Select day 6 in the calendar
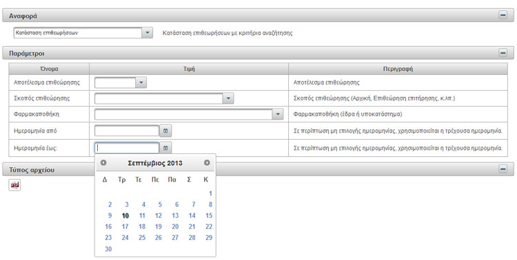The image size is (517, 260). [x=176, y=204]
